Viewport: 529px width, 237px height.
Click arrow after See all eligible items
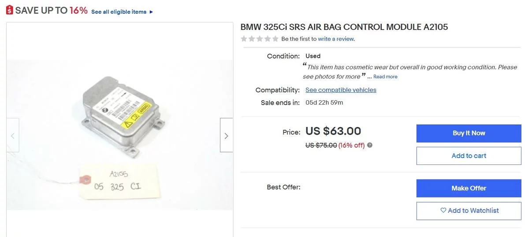tap(151, 12)
